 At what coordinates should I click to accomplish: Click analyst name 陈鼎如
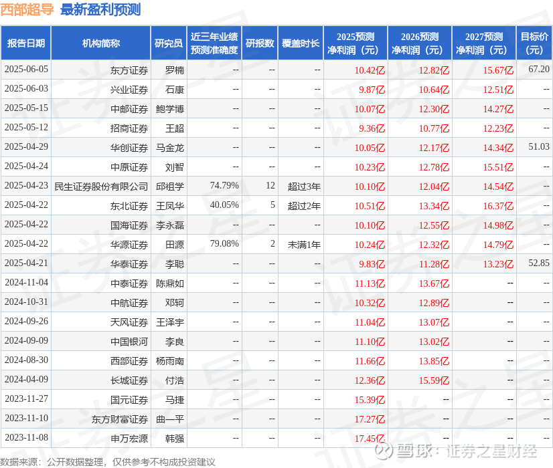pyautogui.click(x=170, y=283)
